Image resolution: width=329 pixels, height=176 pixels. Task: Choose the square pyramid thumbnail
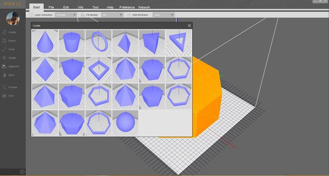pyautogui.click(x=45, y=69)
